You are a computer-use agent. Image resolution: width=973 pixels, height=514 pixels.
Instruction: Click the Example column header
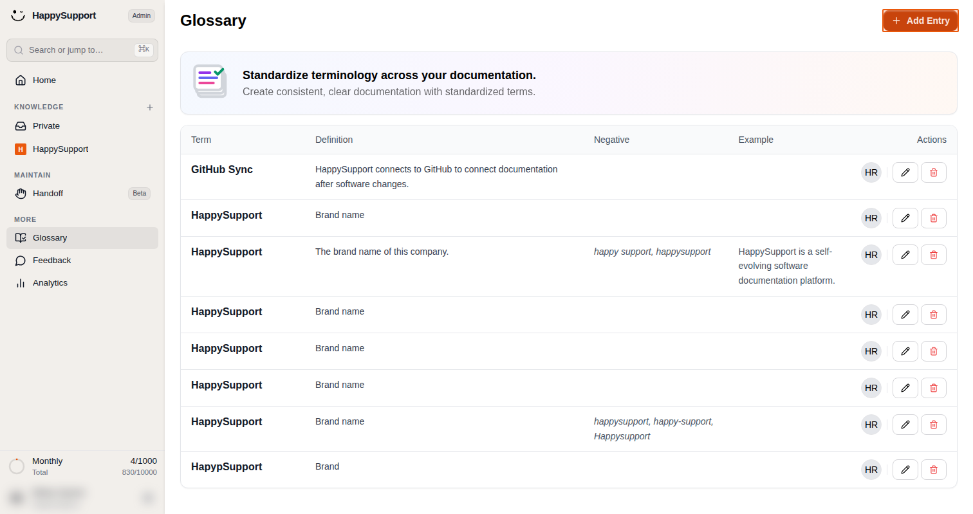(756, 140)
